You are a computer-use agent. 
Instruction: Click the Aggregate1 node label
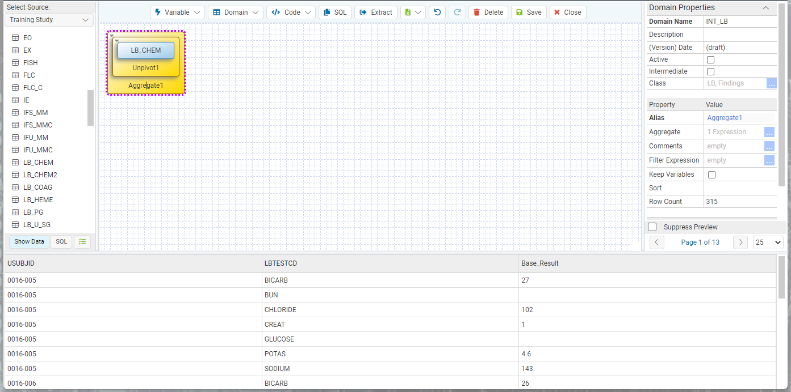[x=146, y=86]
